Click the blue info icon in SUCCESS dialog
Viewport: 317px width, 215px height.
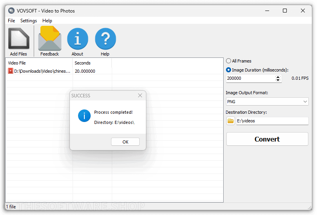84,116
